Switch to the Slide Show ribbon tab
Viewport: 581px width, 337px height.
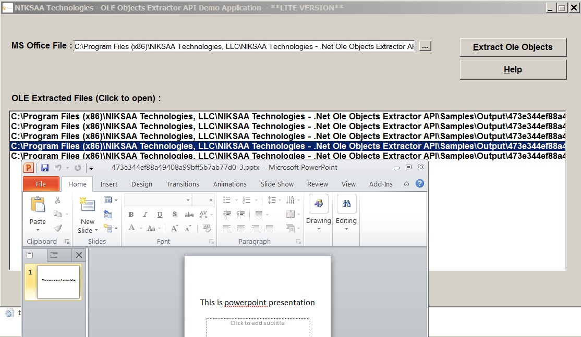pyautogui.click(x=277, y=184)
